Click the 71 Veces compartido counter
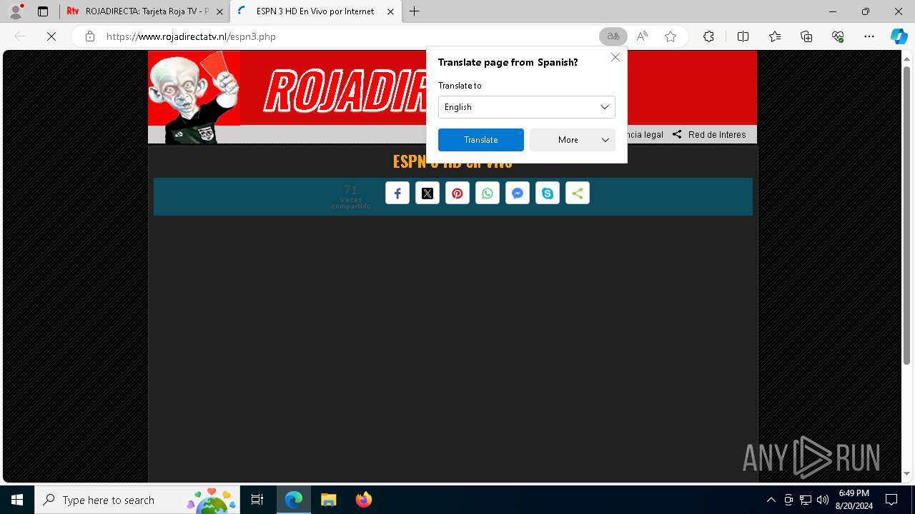 (x=351, y=197)
